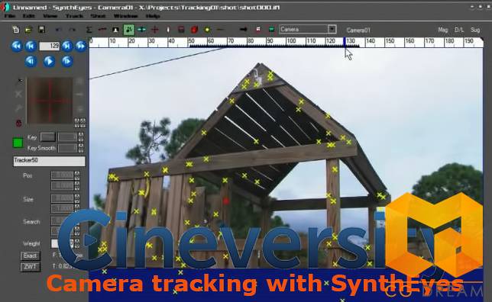Click the Key Smooth spinner arrows

tap(81, 148)
